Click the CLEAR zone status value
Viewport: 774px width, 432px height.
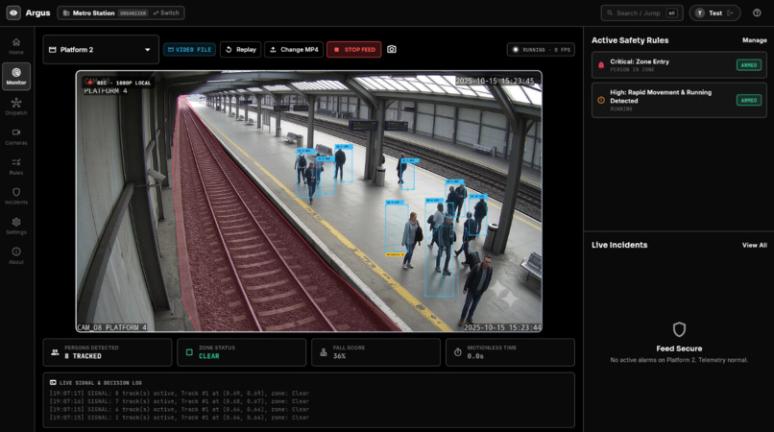208,356
